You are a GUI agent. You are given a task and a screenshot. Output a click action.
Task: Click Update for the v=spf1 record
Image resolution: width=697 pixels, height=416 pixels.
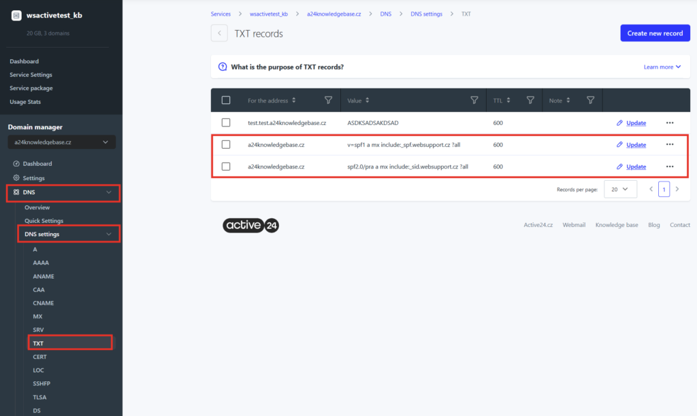tap(636, 145)
